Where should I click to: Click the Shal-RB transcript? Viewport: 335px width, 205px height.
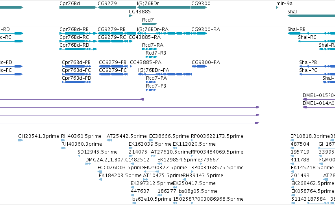pos(311,33)
